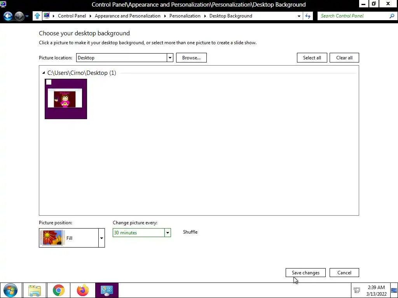398x298 pixels.
Task: Click the window icon in the title bar
Action: [3, 4]
